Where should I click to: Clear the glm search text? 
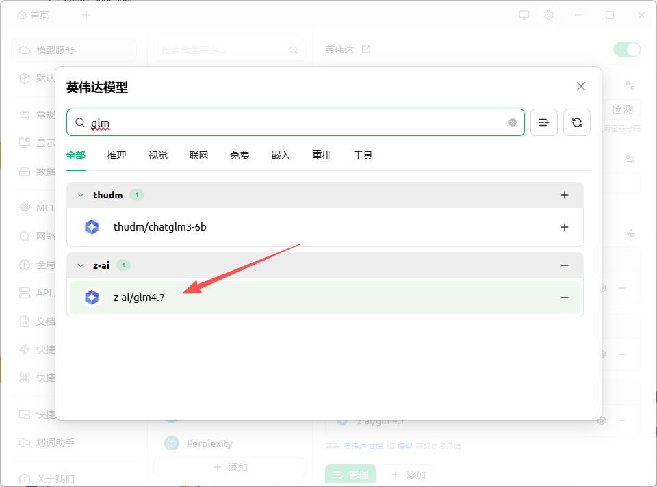coord(512,122)
